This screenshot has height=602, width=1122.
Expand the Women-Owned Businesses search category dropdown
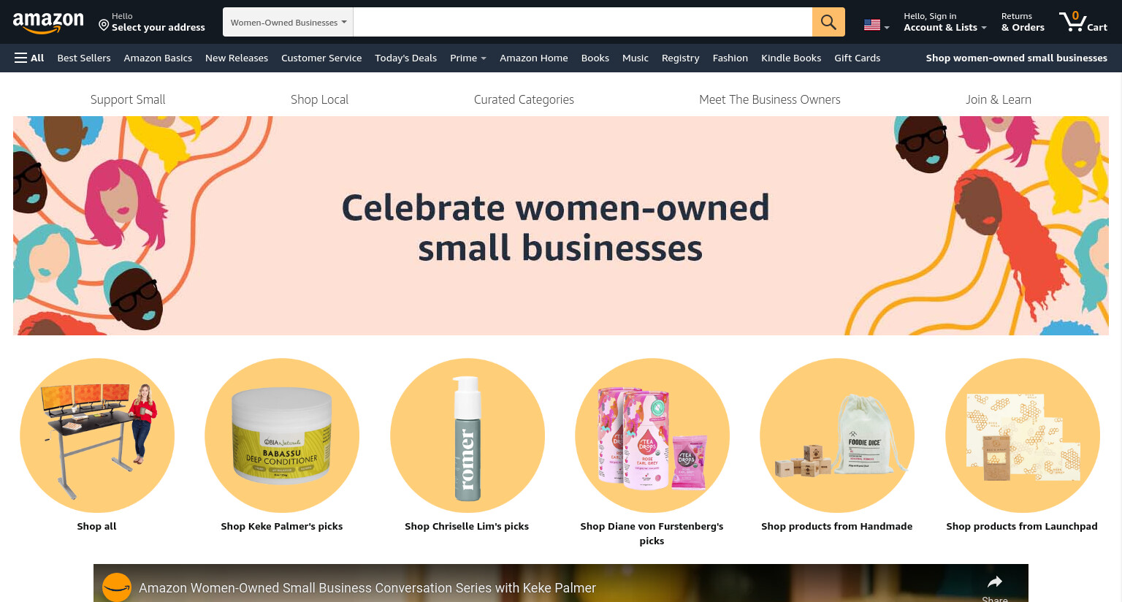(x=288, y=22)
